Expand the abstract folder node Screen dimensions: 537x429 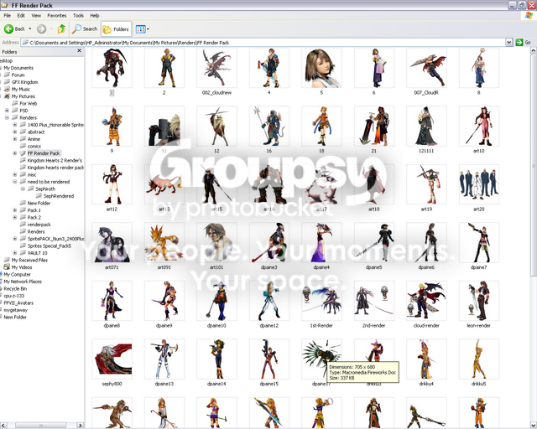coord(15,132)
